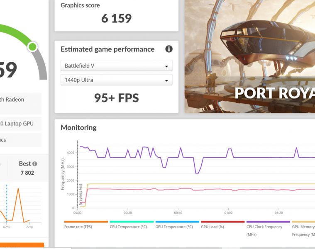The image size is (315, 249).
Task: Click the Laptop GPU info row
Action: 21,124
